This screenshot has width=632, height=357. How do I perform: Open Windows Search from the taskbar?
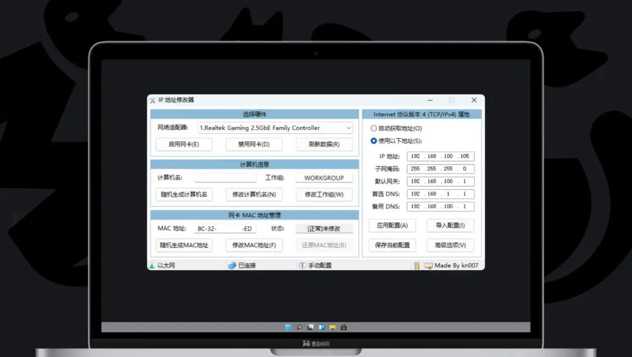tap(299, 327)
